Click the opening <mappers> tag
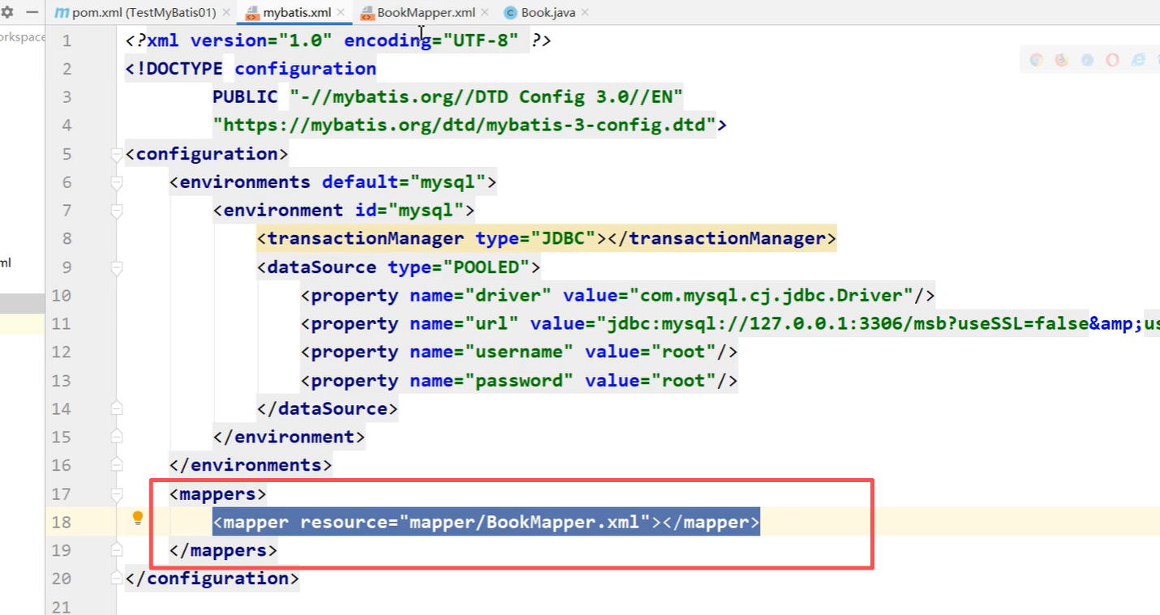This screenshot has height=615, width=1160. click(x=218, y=493)
